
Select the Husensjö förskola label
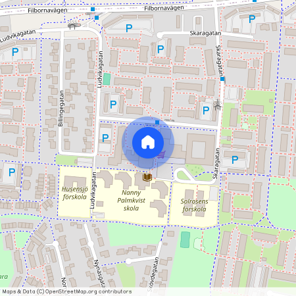(x=75, y=193)
